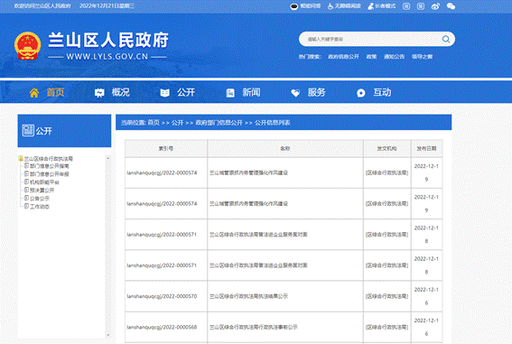Click the 首页 house icon

pos(34,93)
